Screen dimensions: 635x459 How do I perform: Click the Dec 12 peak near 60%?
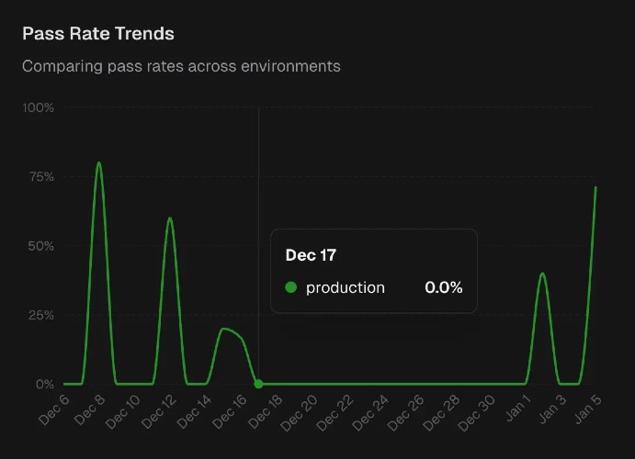coord(170,218)
